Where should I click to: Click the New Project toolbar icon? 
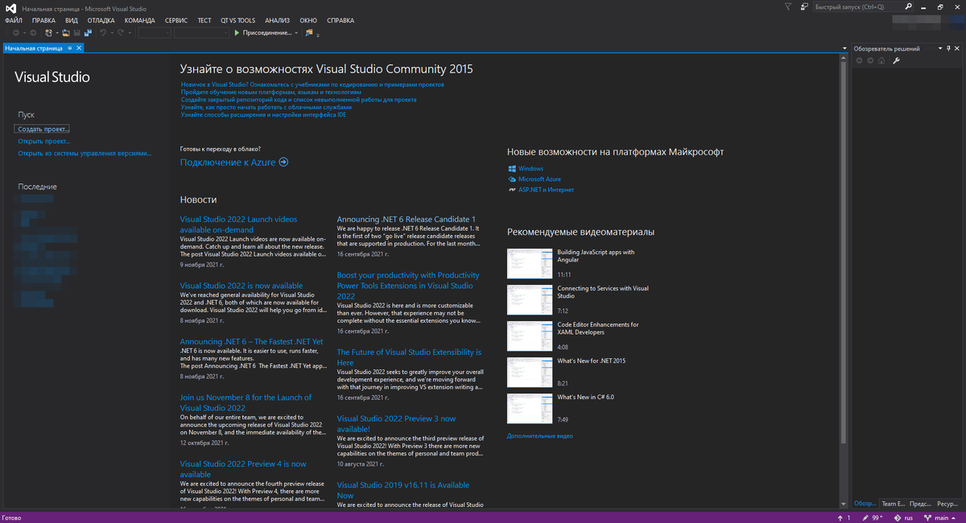[x=48, y=33]
